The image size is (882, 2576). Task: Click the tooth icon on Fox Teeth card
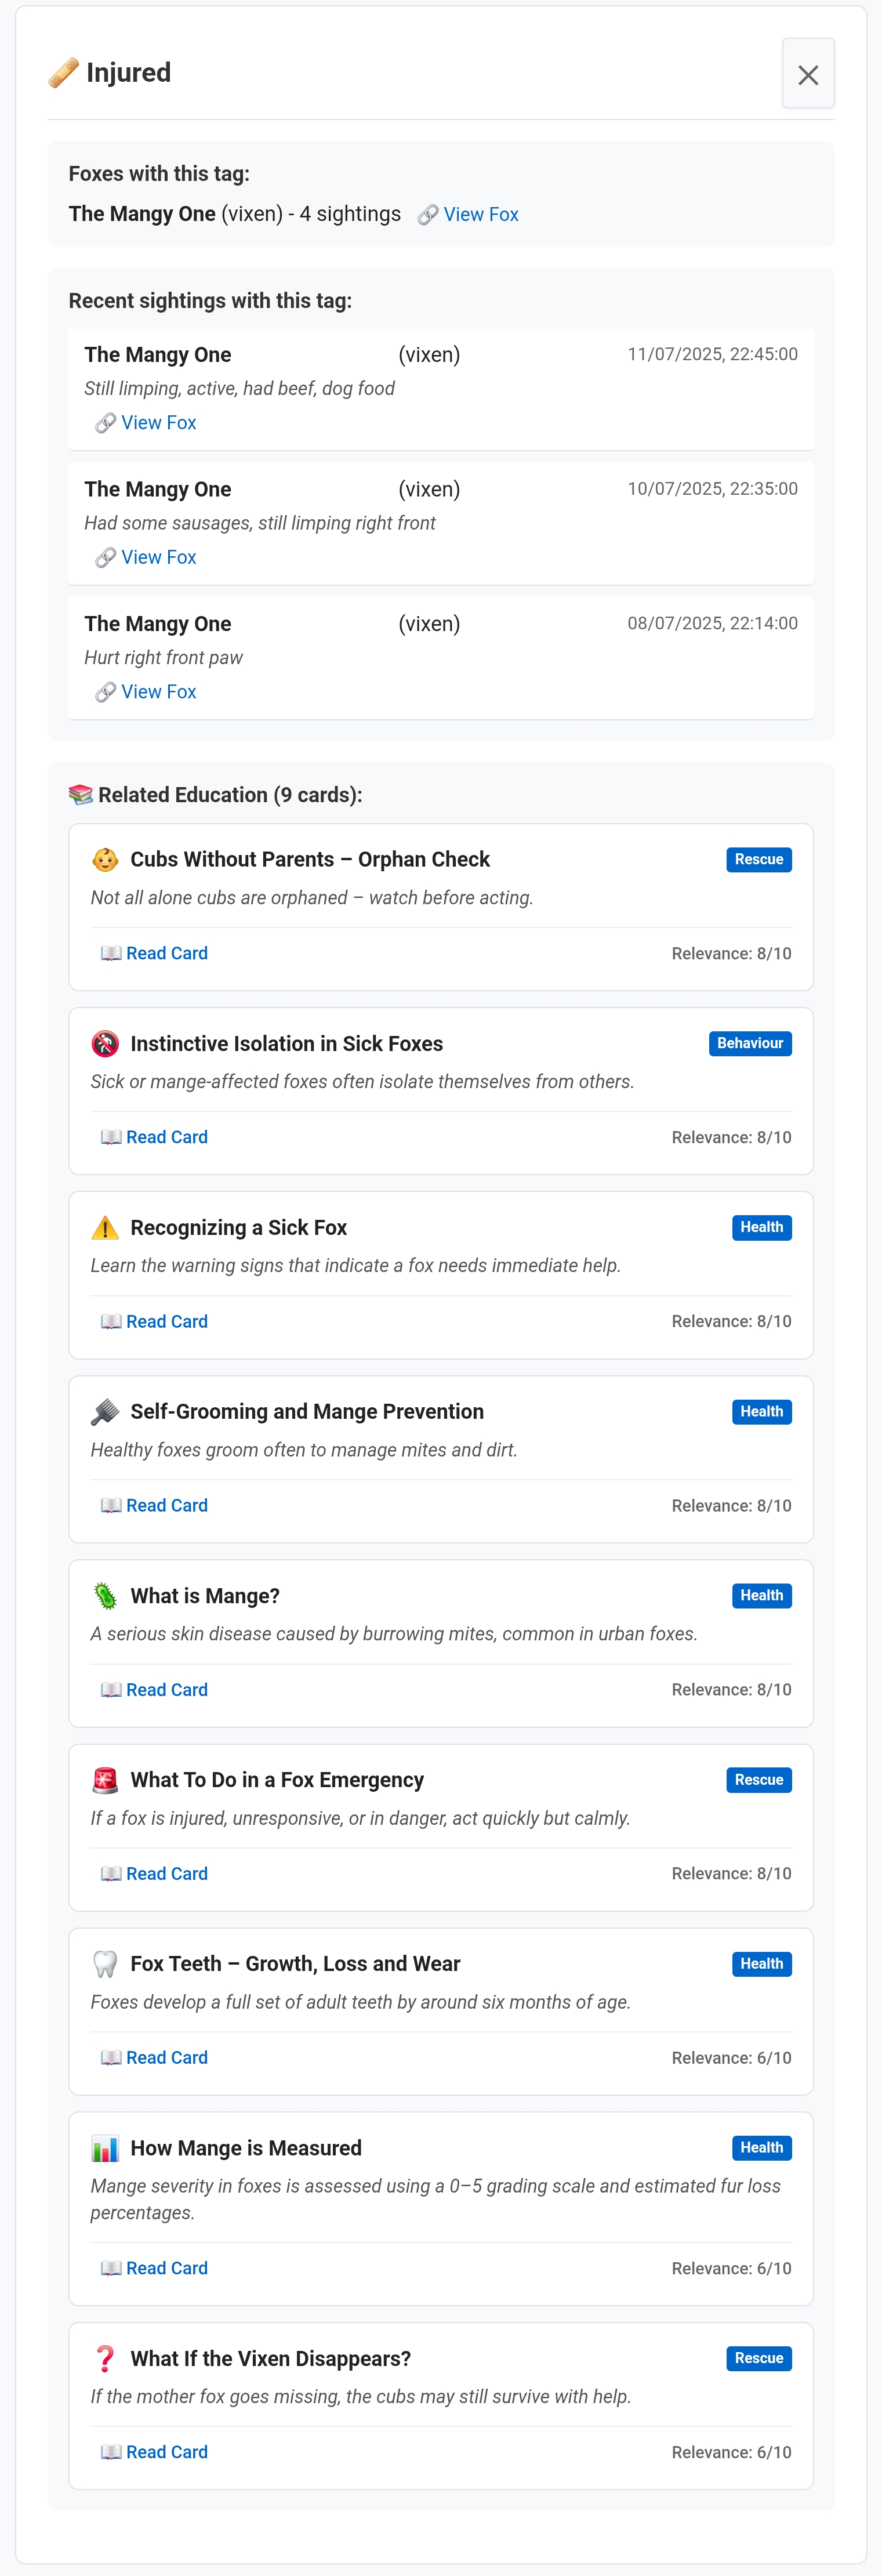(105, 1964)
